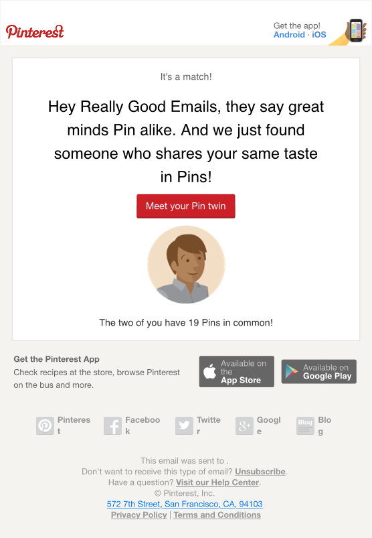Click the Pinterest social icon in footer
Image resolution: width=372 pixels, height=538 pixels.
[x=45, y=426]
